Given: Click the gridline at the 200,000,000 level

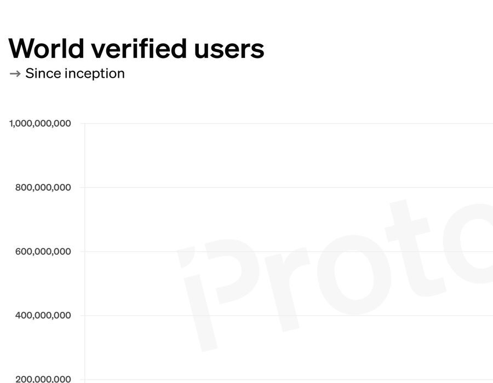Looking at the screenshot, I should coord(285,379).
